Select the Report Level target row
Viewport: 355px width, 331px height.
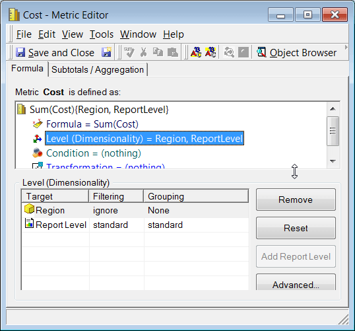135,225
